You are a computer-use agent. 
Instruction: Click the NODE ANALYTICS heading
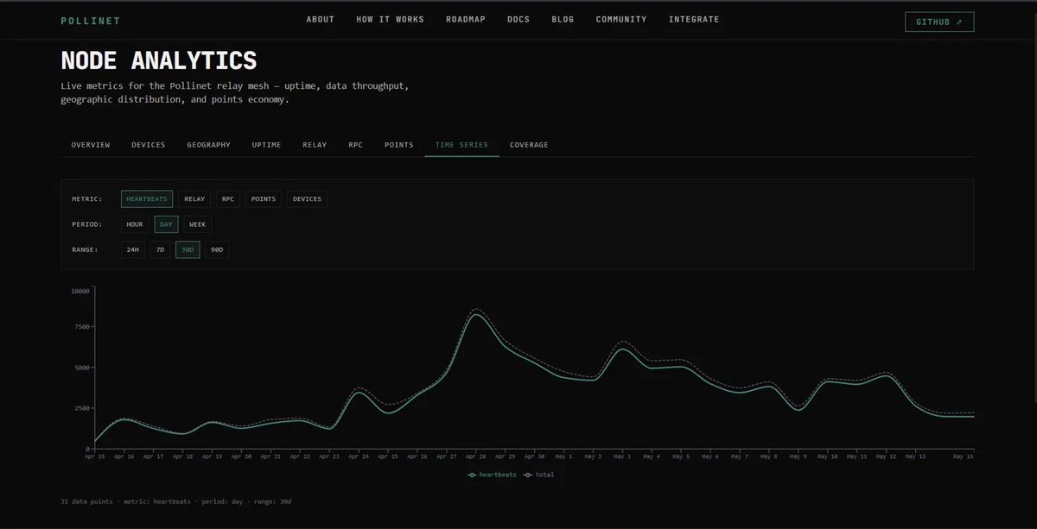coord(159,60)
